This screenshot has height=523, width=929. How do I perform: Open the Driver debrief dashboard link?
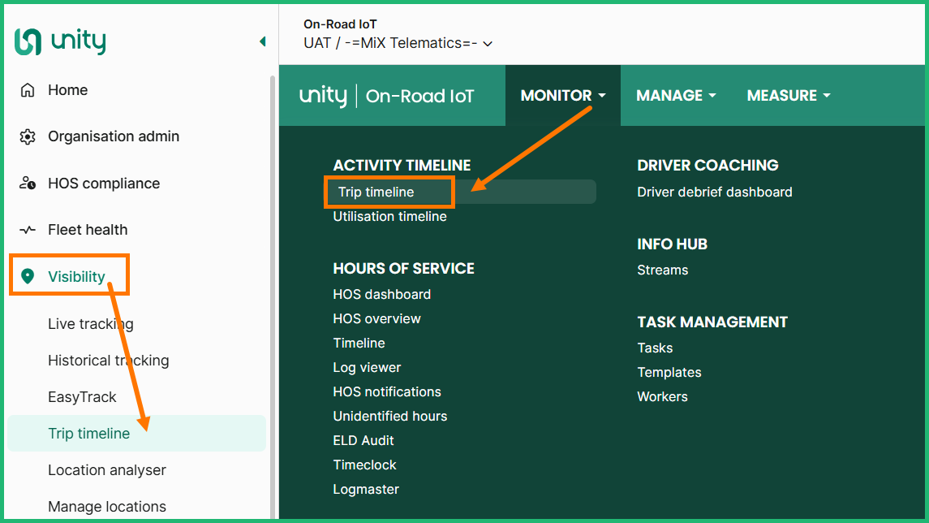click(x=714, y=192)
